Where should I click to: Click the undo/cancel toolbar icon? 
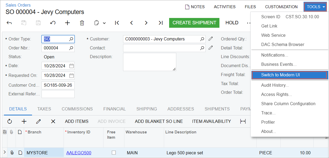click(53, 23)
